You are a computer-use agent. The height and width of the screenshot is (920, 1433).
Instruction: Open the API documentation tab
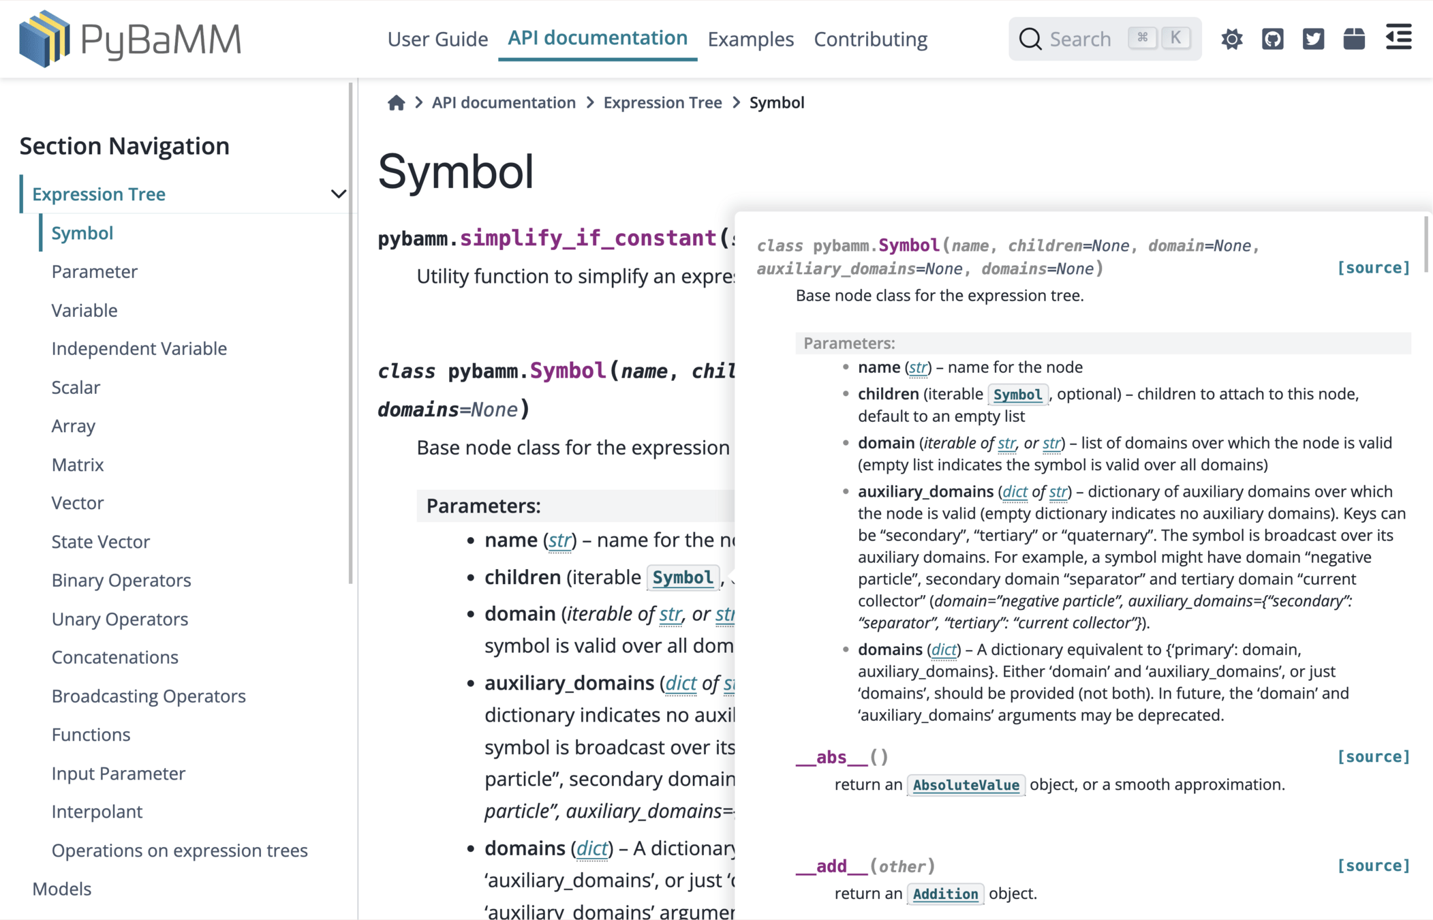click(x=597, y=38)
